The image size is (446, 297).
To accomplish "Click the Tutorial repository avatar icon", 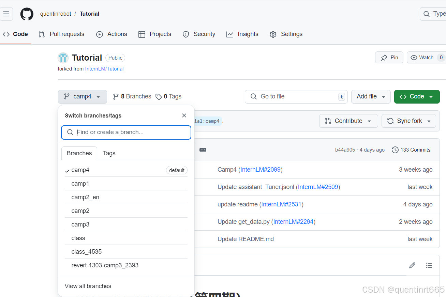I will coord(63,58).
